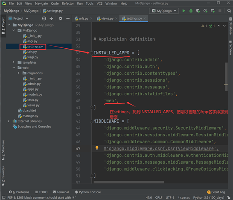
Task: Close the views.py editor tab
Action: (116, 18)
